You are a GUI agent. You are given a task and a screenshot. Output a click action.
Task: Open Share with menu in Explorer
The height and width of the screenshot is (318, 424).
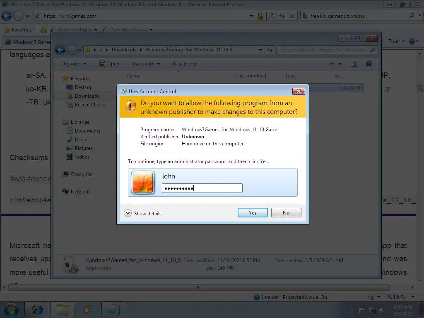click(x=145, y=64)
